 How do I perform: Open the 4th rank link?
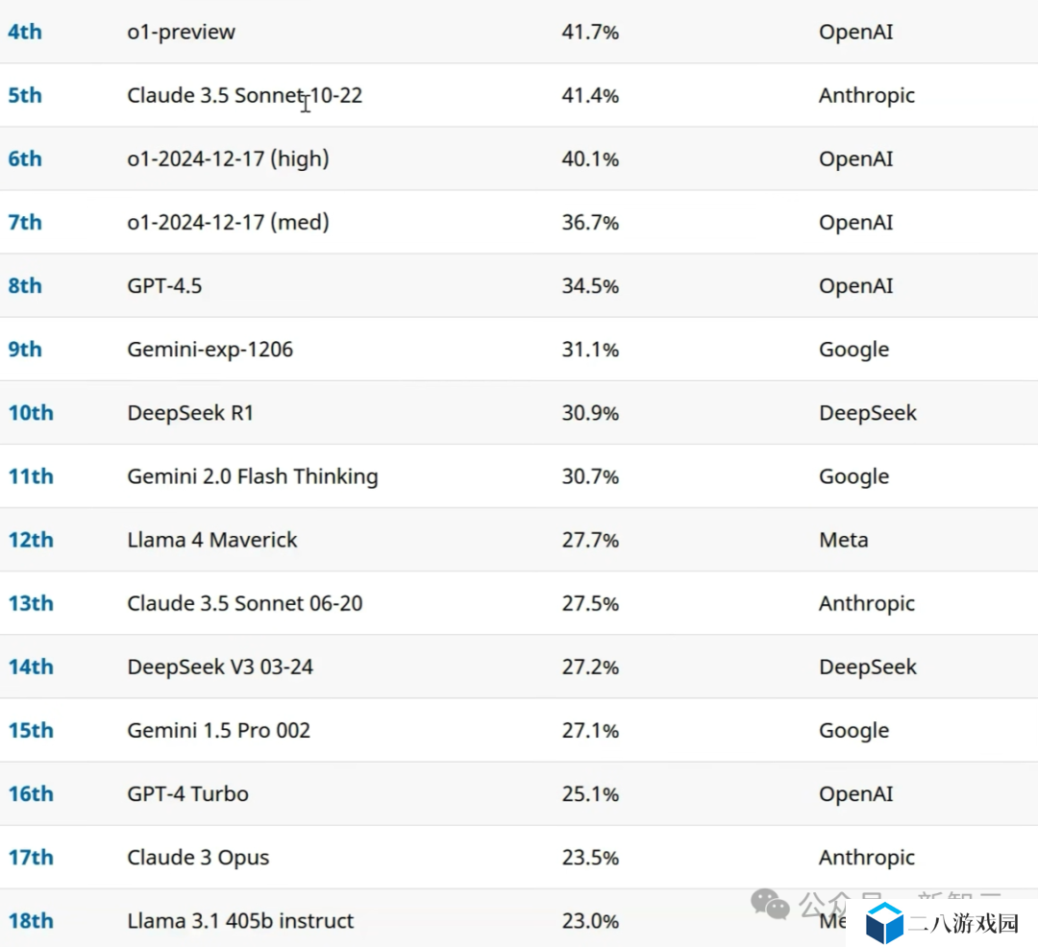tap(25, 32)
